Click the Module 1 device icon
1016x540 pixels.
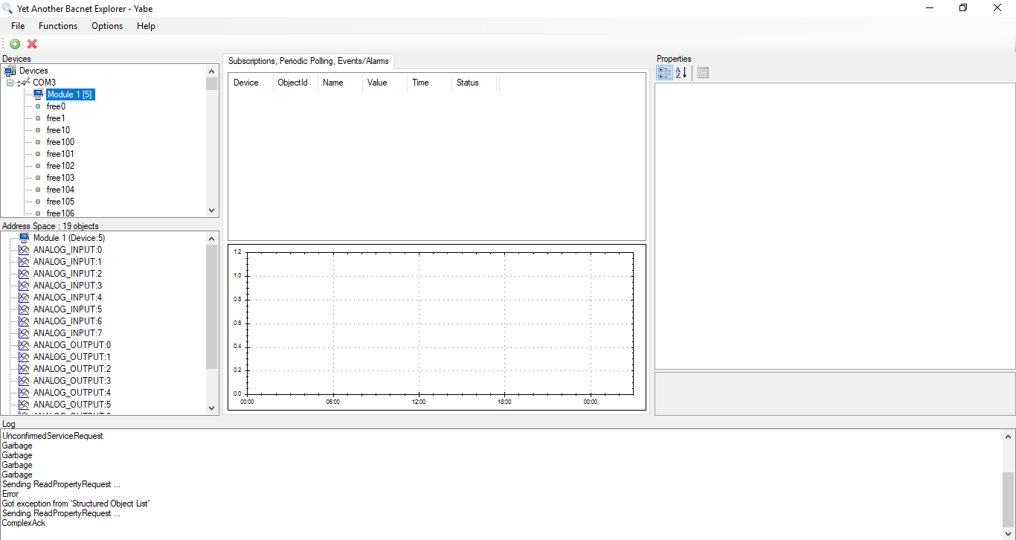click(x=37, y=94)
